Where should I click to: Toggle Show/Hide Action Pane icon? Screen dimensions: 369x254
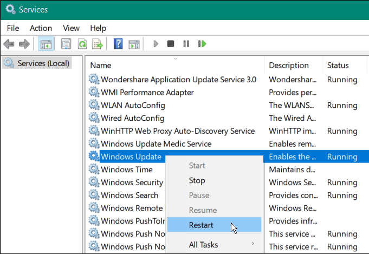[134, 44]
